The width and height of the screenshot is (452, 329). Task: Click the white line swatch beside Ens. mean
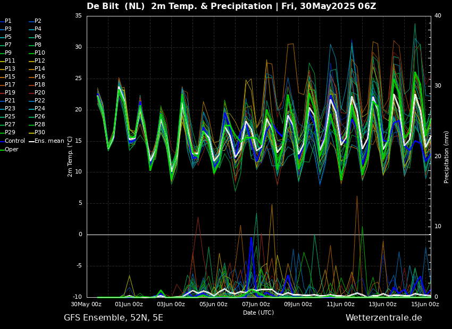(31, 141)
